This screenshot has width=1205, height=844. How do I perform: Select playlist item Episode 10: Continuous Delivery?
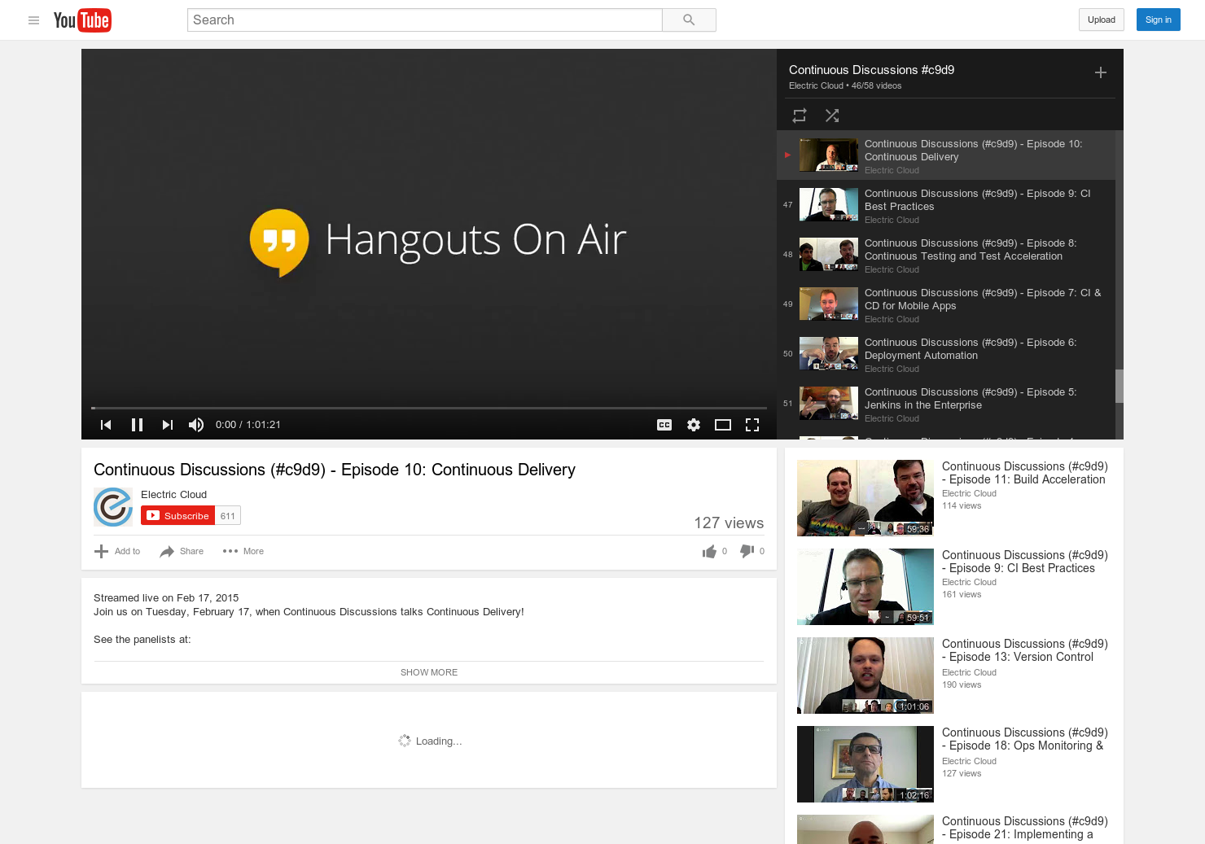pos(946,155)
